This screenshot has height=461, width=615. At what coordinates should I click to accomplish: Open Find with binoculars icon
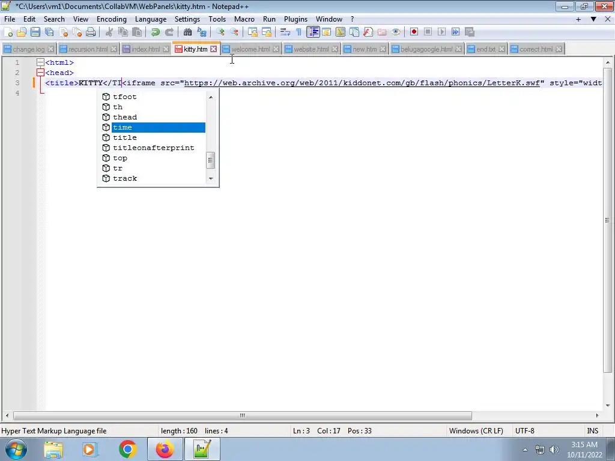tap(187, 32)
